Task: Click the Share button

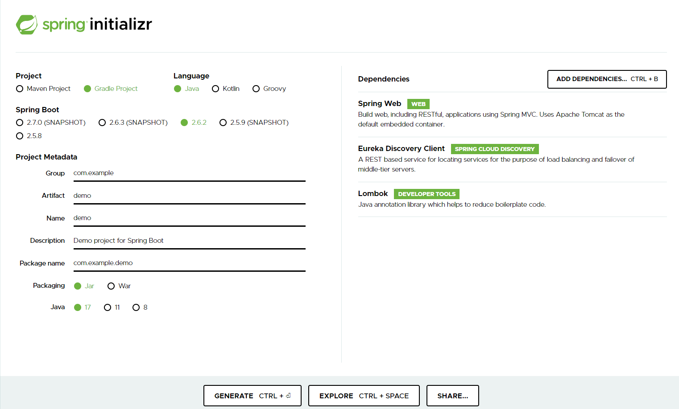Action: click(453, 396)
